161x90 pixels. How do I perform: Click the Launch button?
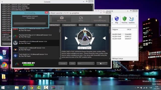pos(102,63)
